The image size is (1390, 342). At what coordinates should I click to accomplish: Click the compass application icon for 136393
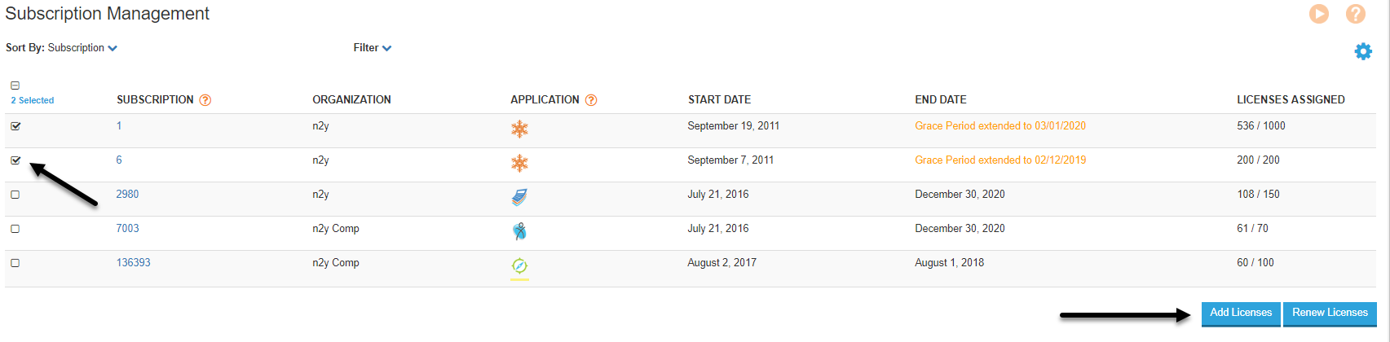tap(519, 265)
